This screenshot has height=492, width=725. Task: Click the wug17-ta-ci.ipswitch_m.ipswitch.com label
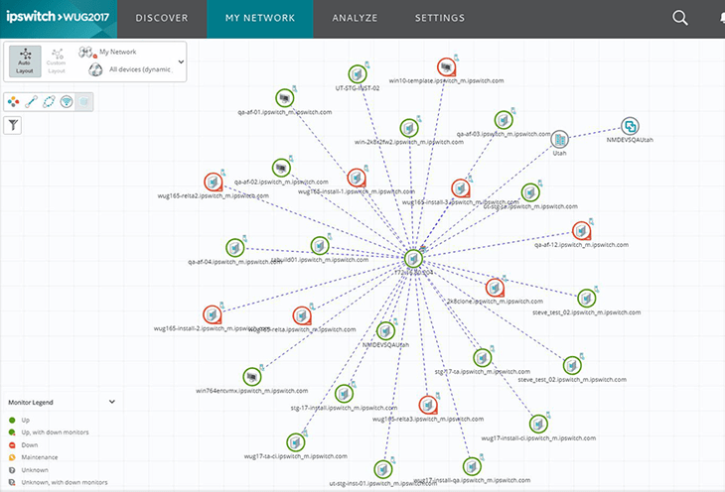[x=295, y=456]
